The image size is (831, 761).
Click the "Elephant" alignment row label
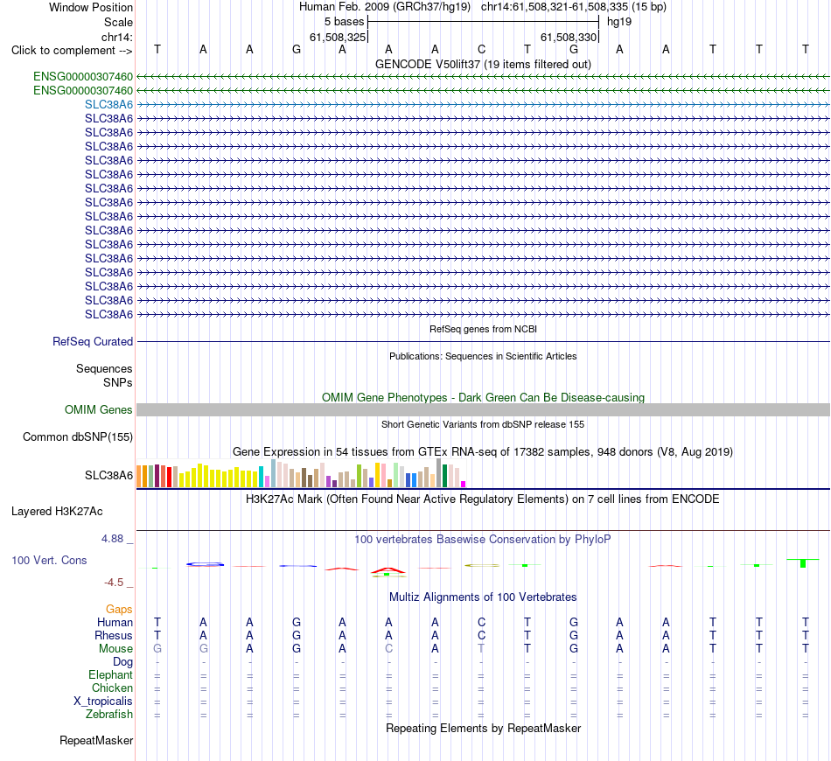110,674
